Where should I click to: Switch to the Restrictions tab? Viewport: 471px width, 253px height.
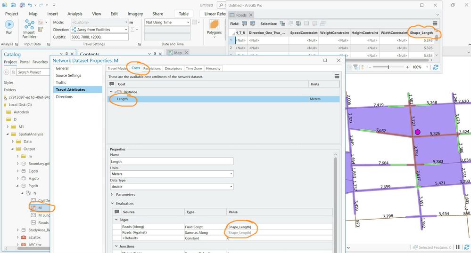point(152,69)
